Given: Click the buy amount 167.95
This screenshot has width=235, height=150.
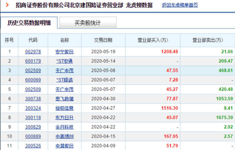Looking at the screenshot, I should tap(171, 136).
